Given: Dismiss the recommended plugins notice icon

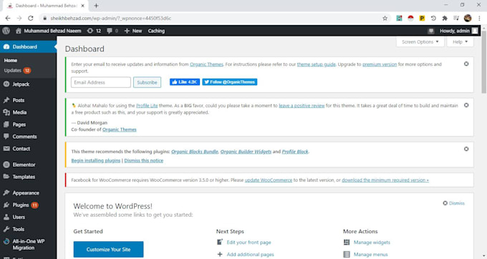Looking at the screenshot, I should point(466,150).
